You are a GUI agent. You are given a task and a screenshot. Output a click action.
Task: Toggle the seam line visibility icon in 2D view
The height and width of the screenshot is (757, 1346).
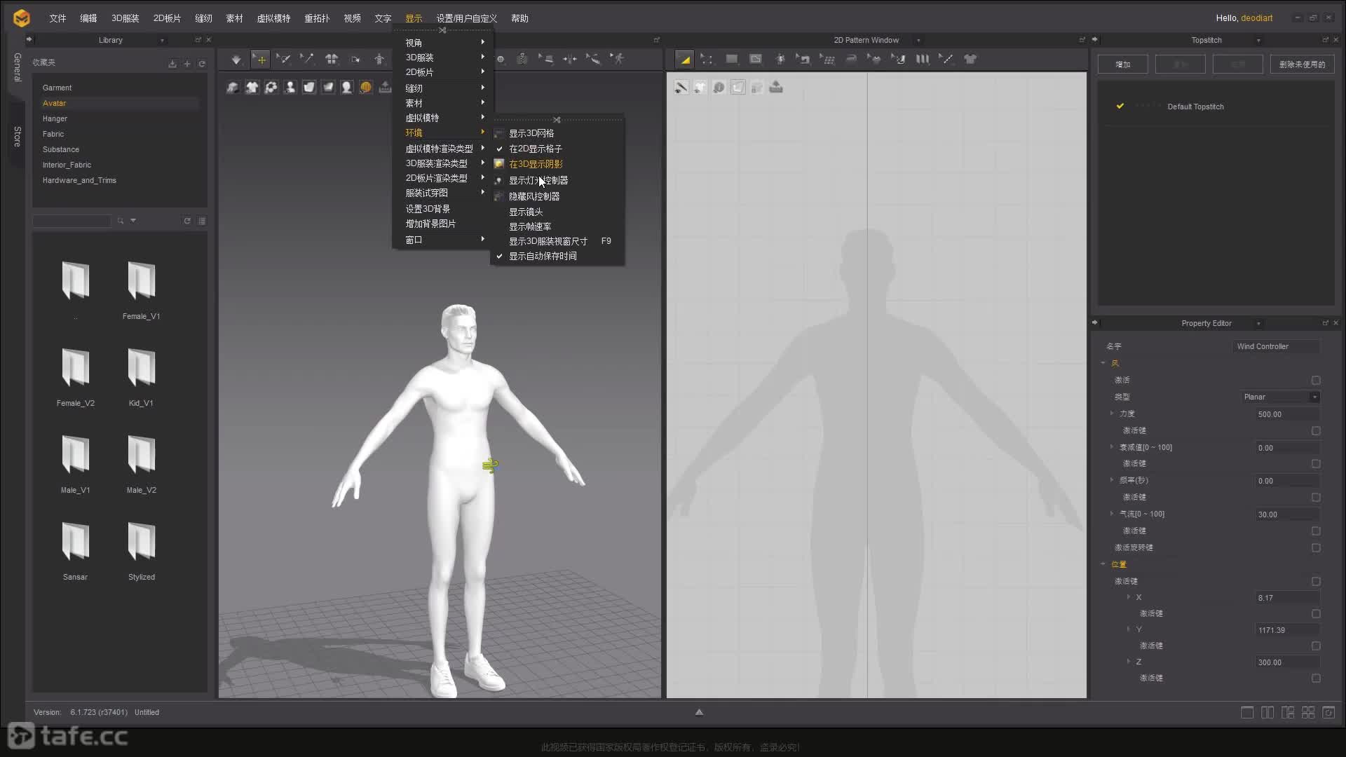click(681, 87)
